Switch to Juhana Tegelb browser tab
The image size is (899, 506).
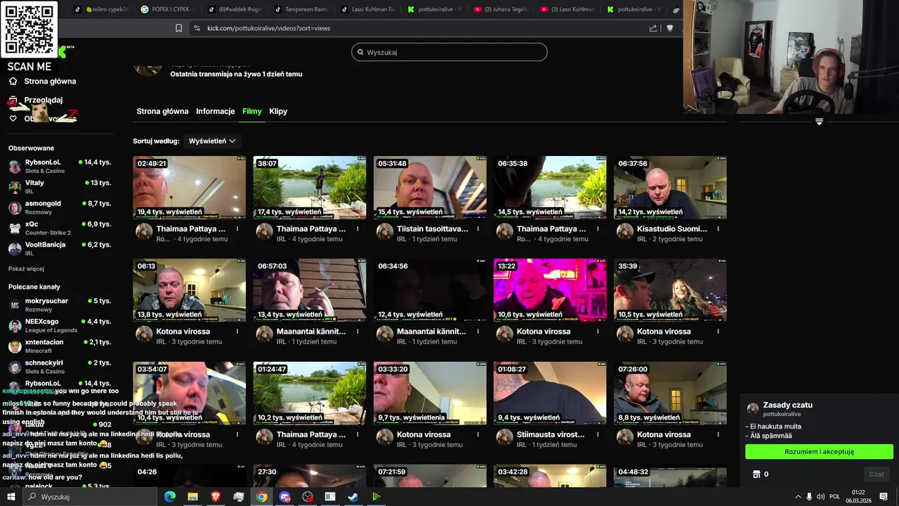(x=503, y=9)
